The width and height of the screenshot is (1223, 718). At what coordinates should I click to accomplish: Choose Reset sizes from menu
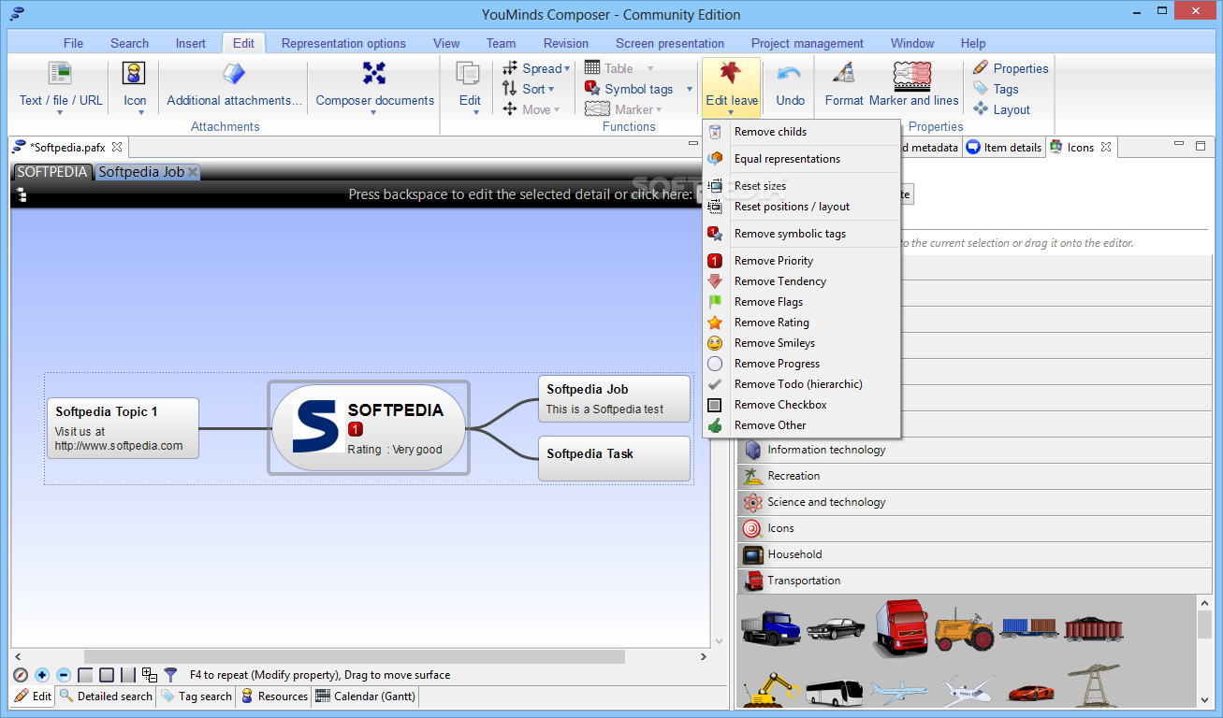coord(801,186)
